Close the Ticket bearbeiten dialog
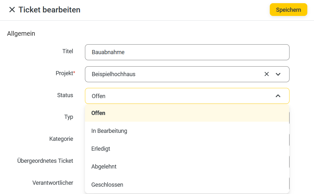This screenshot has width=314, height=194. tap(12, 10)
